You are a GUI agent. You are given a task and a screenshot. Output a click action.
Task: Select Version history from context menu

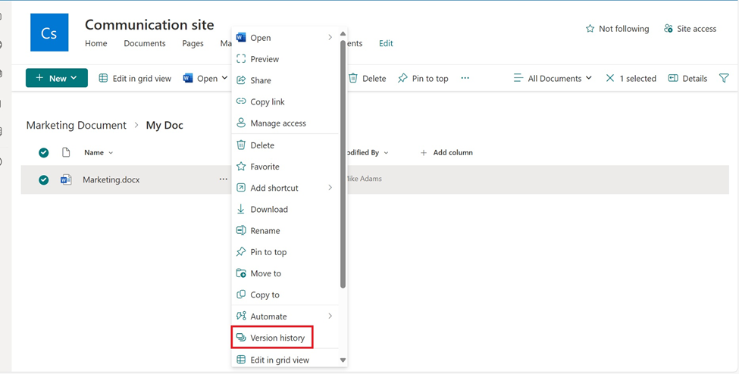click(277, 338)
